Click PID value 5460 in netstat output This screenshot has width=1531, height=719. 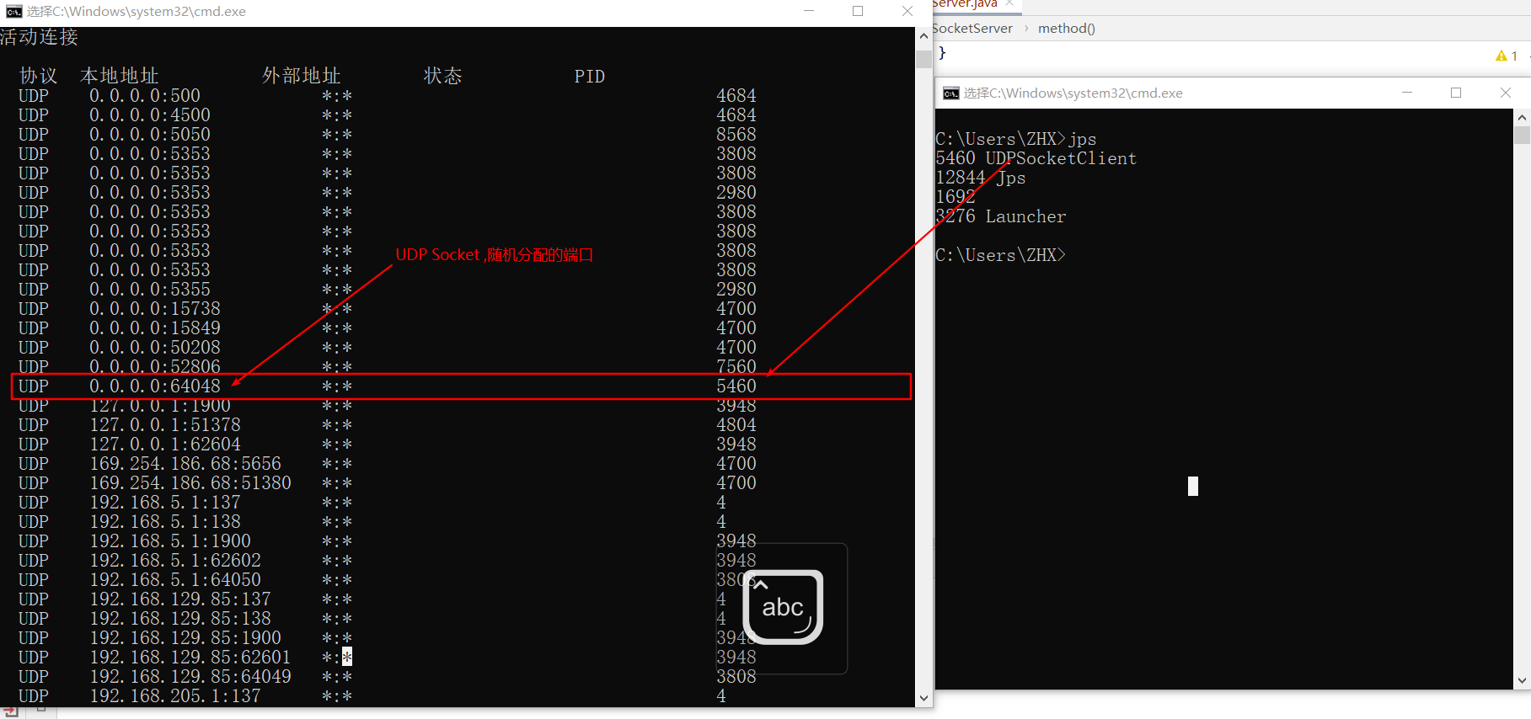(736, 386)
